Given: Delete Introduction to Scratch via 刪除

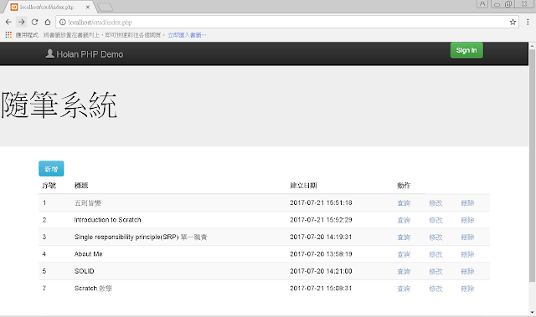Looking at the screenshot, I should coord(467,220).
